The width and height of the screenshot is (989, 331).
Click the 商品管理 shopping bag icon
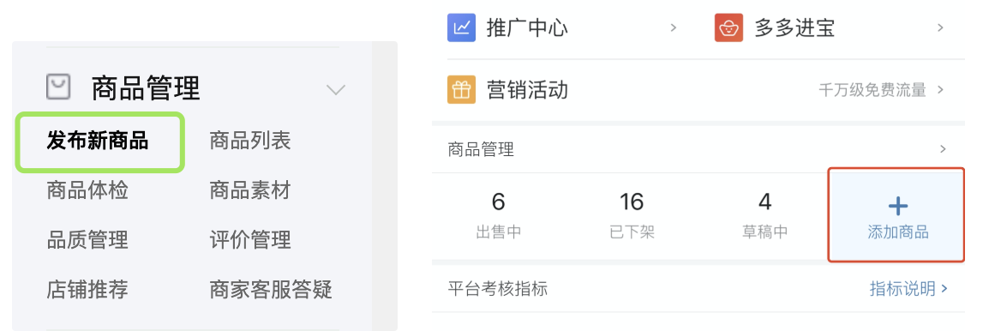click(x=58, y=87)
